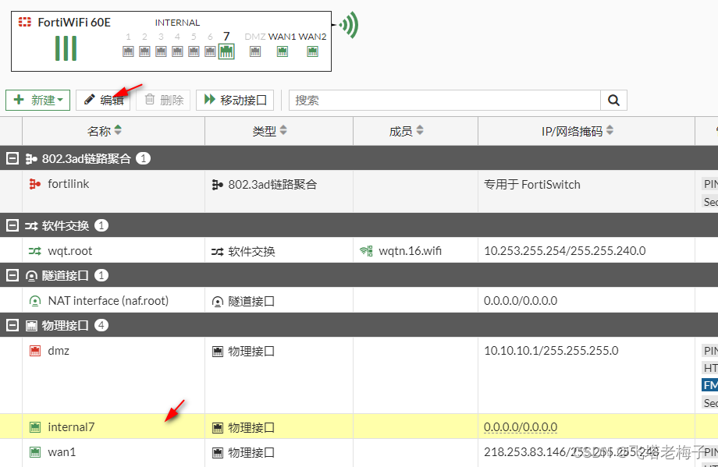Click the WiFi signal icon beside faceplate
The image size is (718, 467).
(x=349, y=25)
